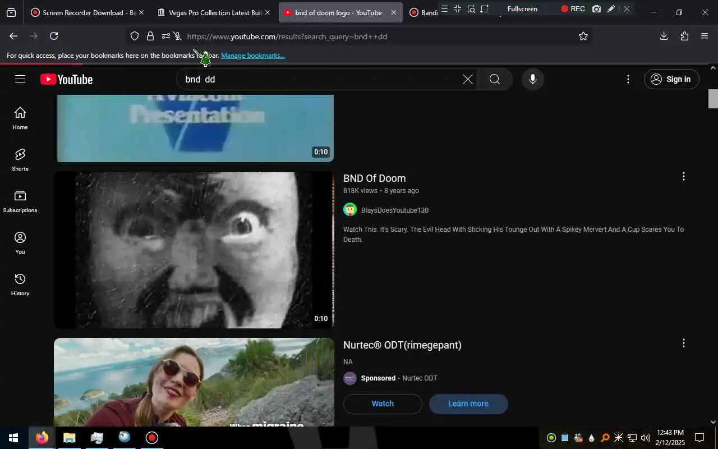Open the Nurtec ad woman thumbnail
718x449 pixels.
194,382
